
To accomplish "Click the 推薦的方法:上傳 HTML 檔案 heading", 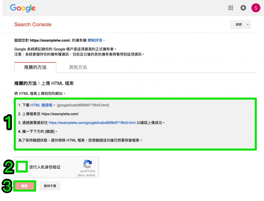I will (x=44, y=83).
